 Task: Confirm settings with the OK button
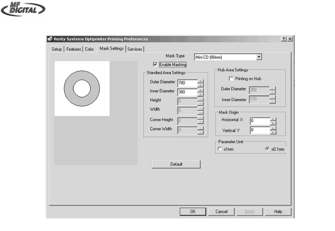click(x=193, y=212)
